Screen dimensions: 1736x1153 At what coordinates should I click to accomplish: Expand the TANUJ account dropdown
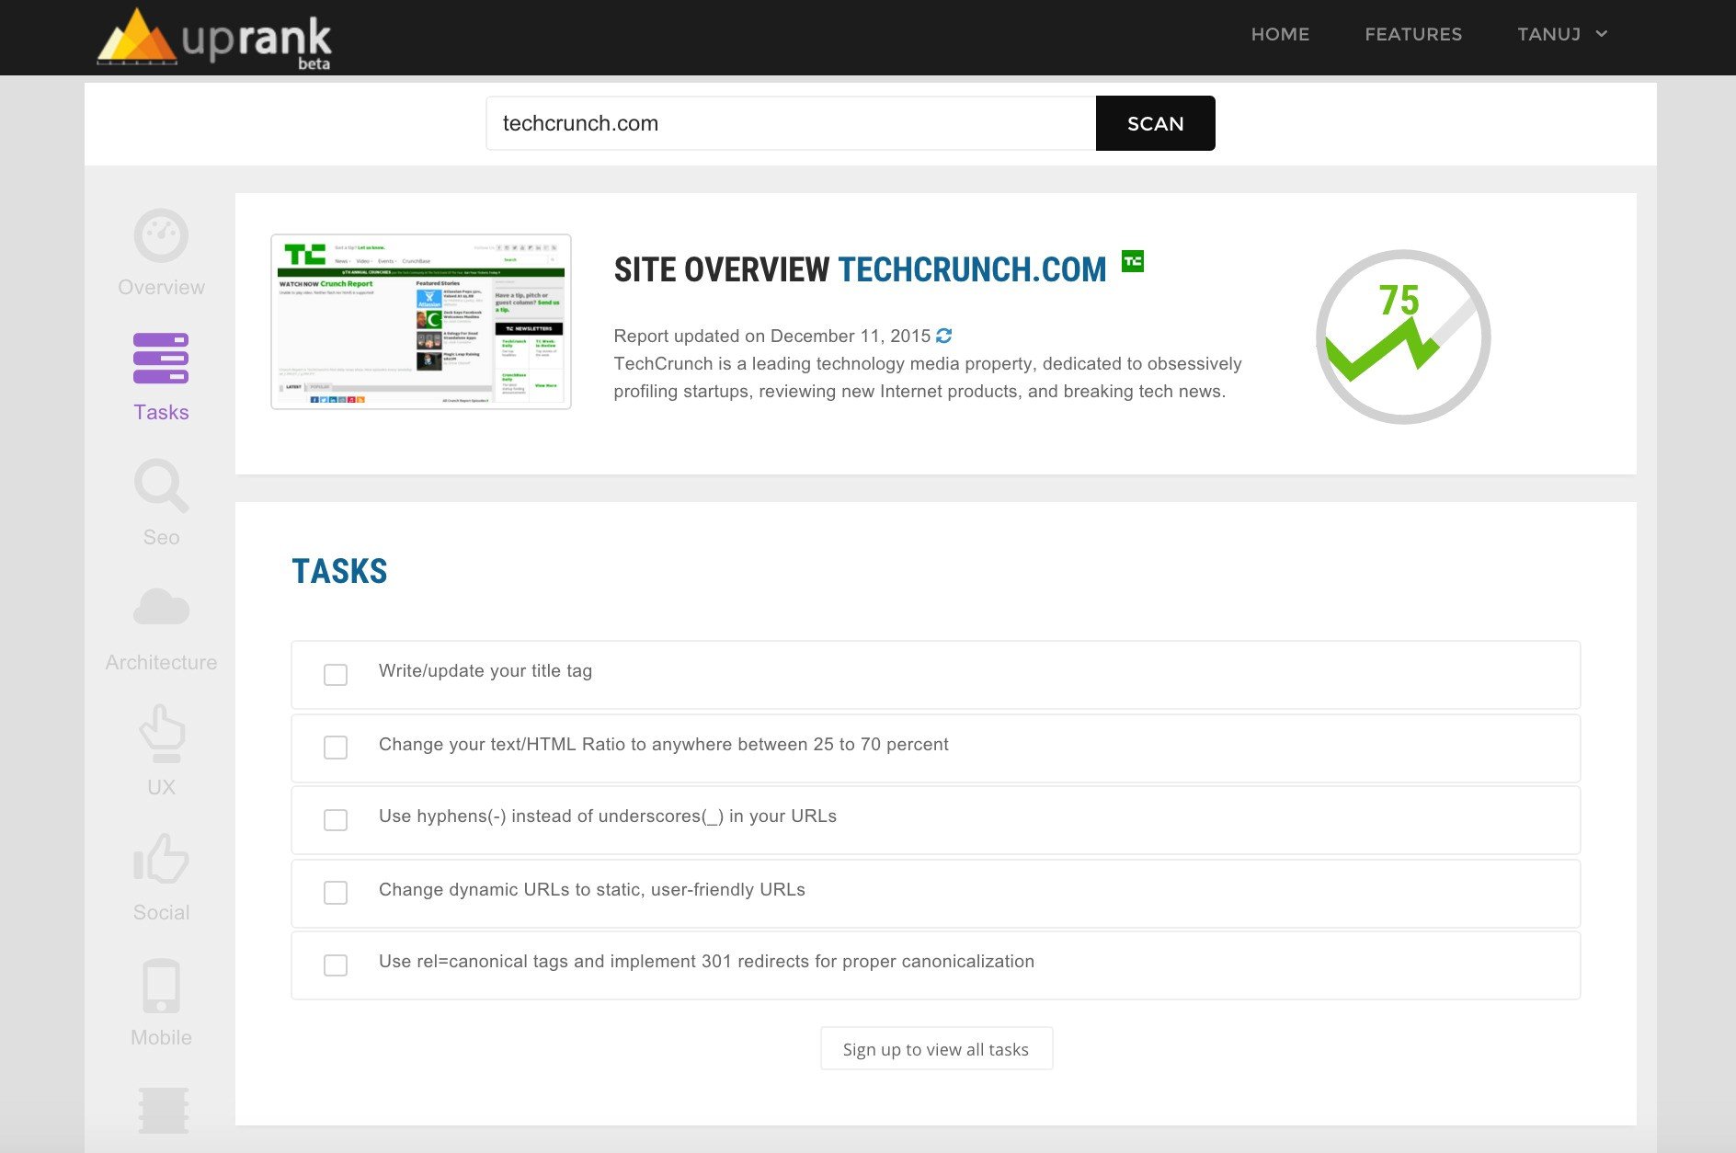pos(1562,34)
